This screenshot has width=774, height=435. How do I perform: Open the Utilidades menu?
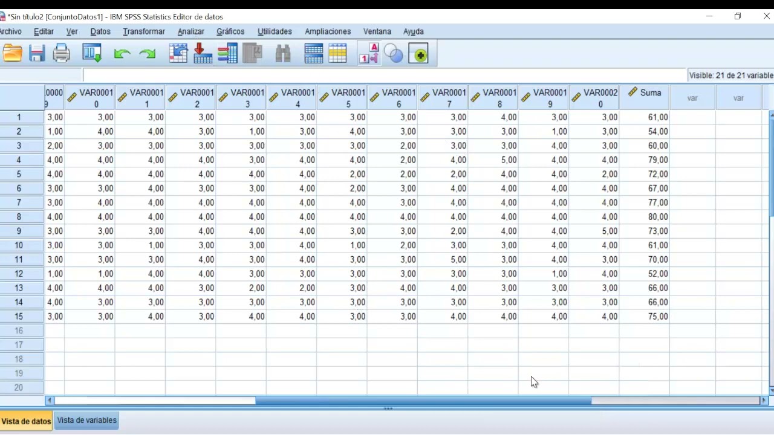[x=275, y=31]
